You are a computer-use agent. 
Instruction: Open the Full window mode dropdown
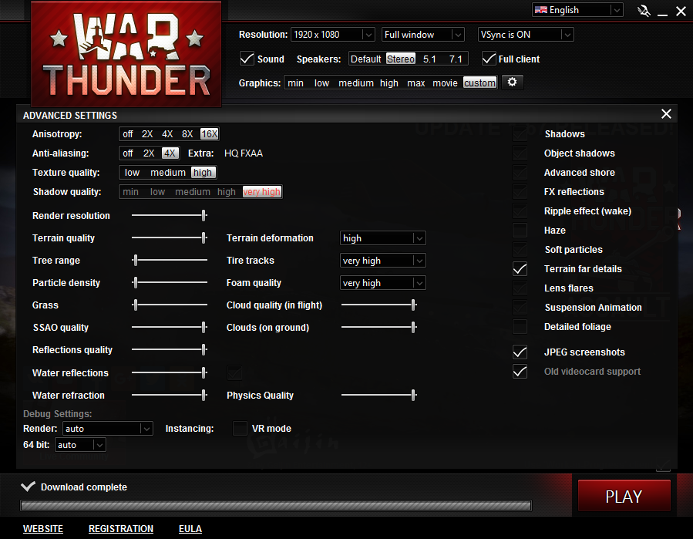(423, 35)
